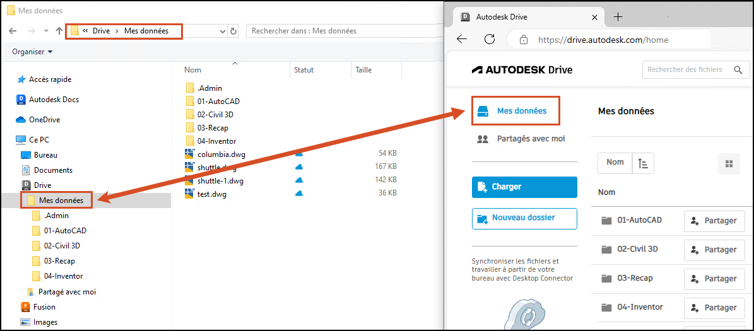
Task: Switch to grid view in Autodesk Drive
Action: tap(729, 163)
